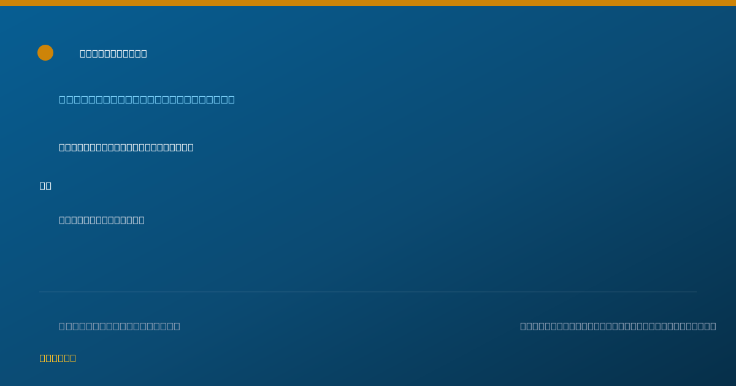Select the white subtitle line below the headline
The width and height of the screenshot is (736, 386).
pos(126,147)
